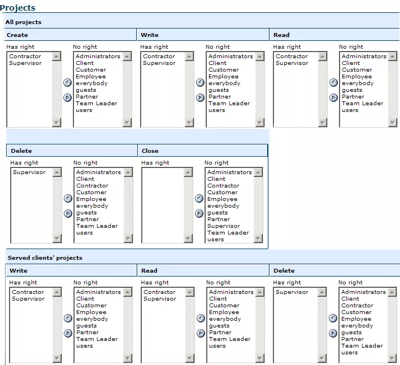This screenshot has height=365, width=400.
Task: Select Contractor in Create Has right list
Action: [25, 57]
